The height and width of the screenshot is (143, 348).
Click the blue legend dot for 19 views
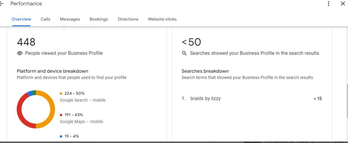[x=61, y=136]
